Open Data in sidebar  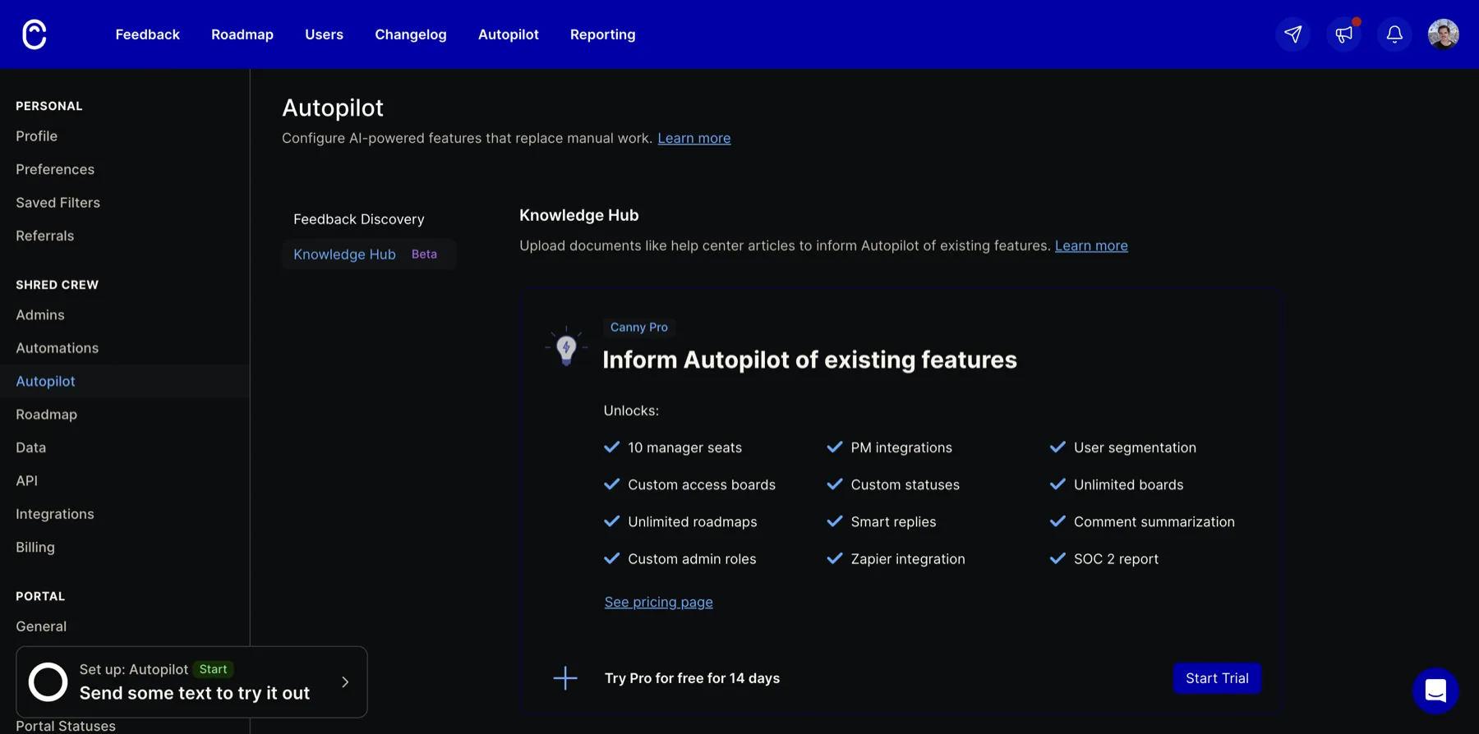click(x=31, y=447)
